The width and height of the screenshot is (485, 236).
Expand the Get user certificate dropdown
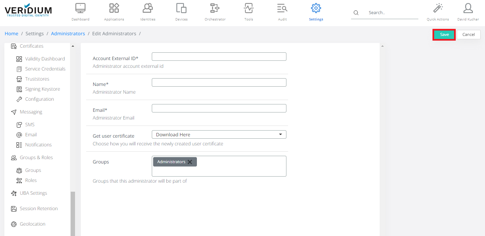coord(219,135)
